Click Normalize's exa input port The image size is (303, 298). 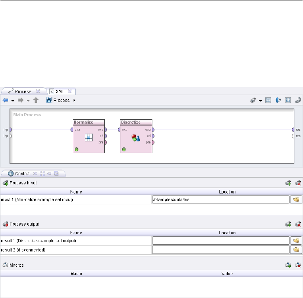(72, 130)
